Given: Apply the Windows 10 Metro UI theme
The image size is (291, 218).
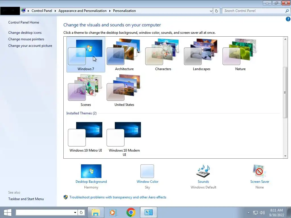Looking at the screenshot, I should 86,137.
